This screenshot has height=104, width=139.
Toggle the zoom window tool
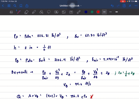coord(11,12)
